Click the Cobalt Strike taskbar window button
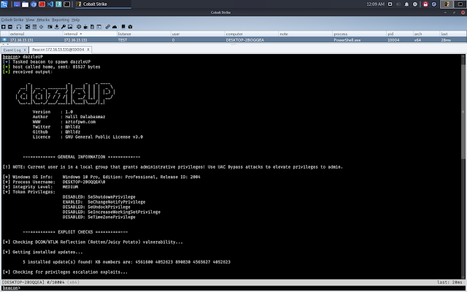Screen dimensions: 467x292 pyautogui.click(x=103, y=4)
